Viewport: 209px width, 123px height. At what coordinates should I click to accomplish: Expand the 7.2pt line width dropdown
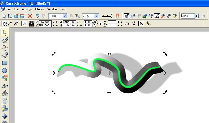[x=96, y=16]
